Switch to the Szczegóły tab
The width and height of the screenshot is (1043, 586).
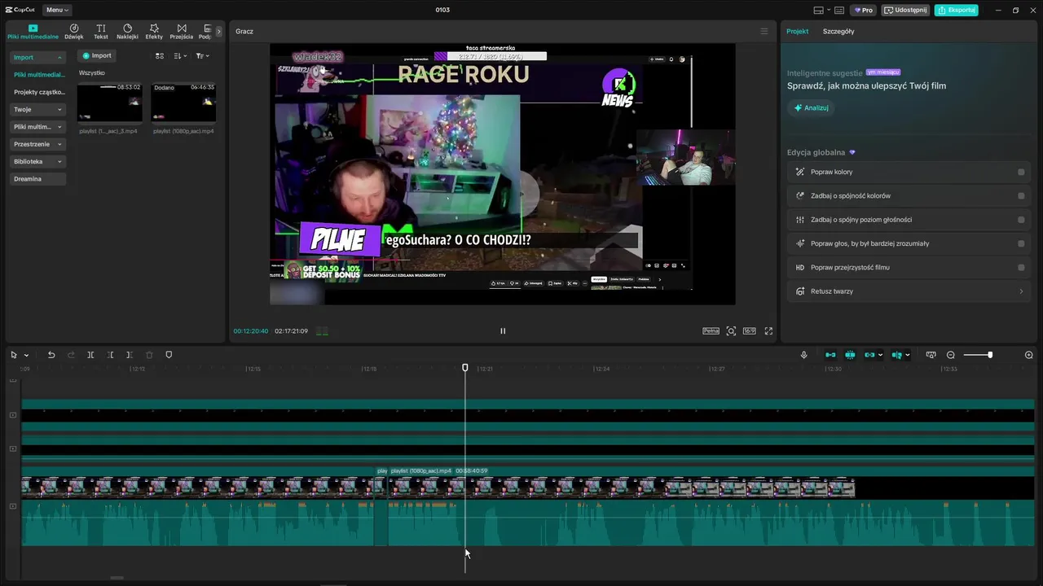[838, 31]
